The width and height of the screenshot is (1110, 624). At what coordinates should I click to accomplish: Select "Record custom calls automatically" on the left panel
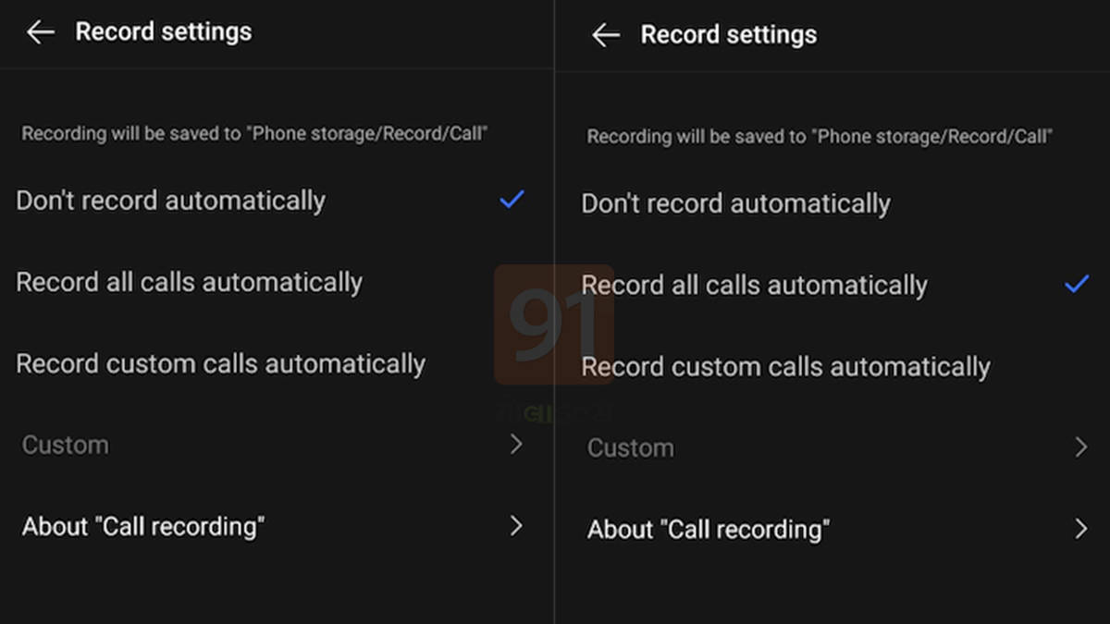(x=220, y=363)
